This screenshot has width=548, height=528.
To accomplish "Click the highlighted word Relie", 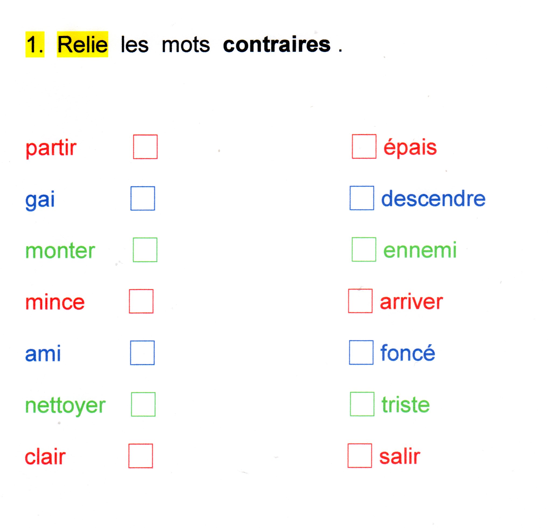I will tap(82, 44).
